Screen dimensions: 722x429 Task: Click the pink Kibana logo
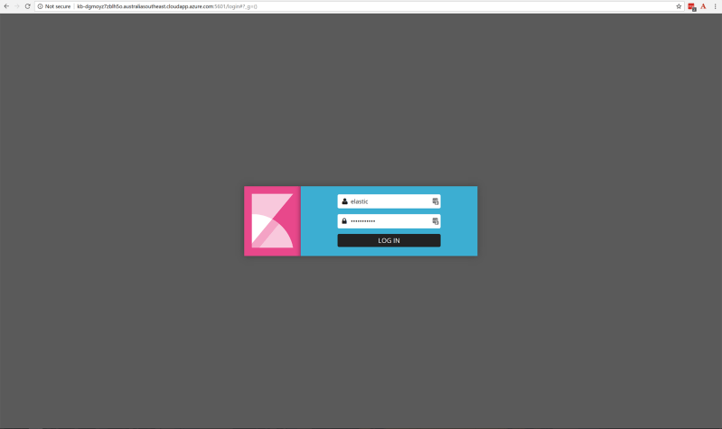click(x=272, y=221)
